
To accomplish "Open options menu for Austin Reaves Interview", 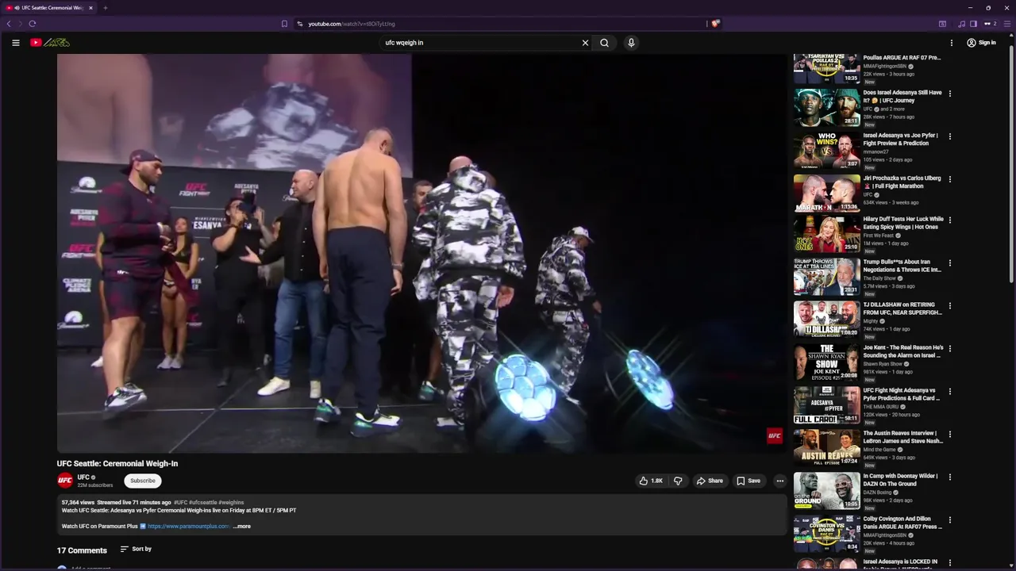I will click(x=950, y=435).
